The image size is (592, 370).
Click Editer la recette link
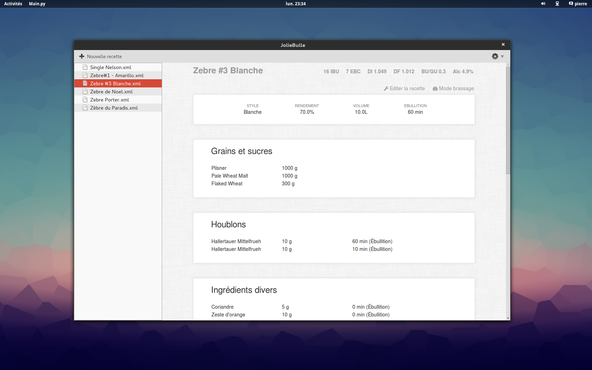coord(407,88)
